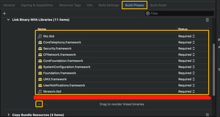Select SystemConfiguration.framework name

pyautogui.click(x=67, y=67)
